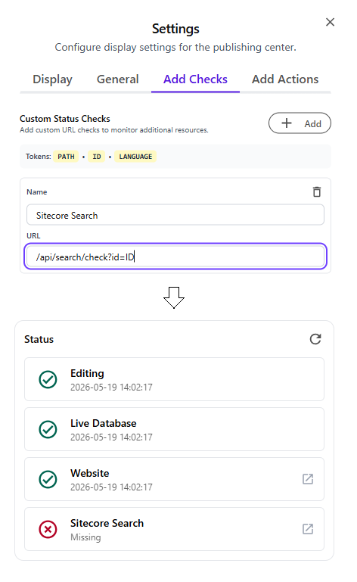Switch to the Display tab
357x582 pixels.
[x=52, y=79]
